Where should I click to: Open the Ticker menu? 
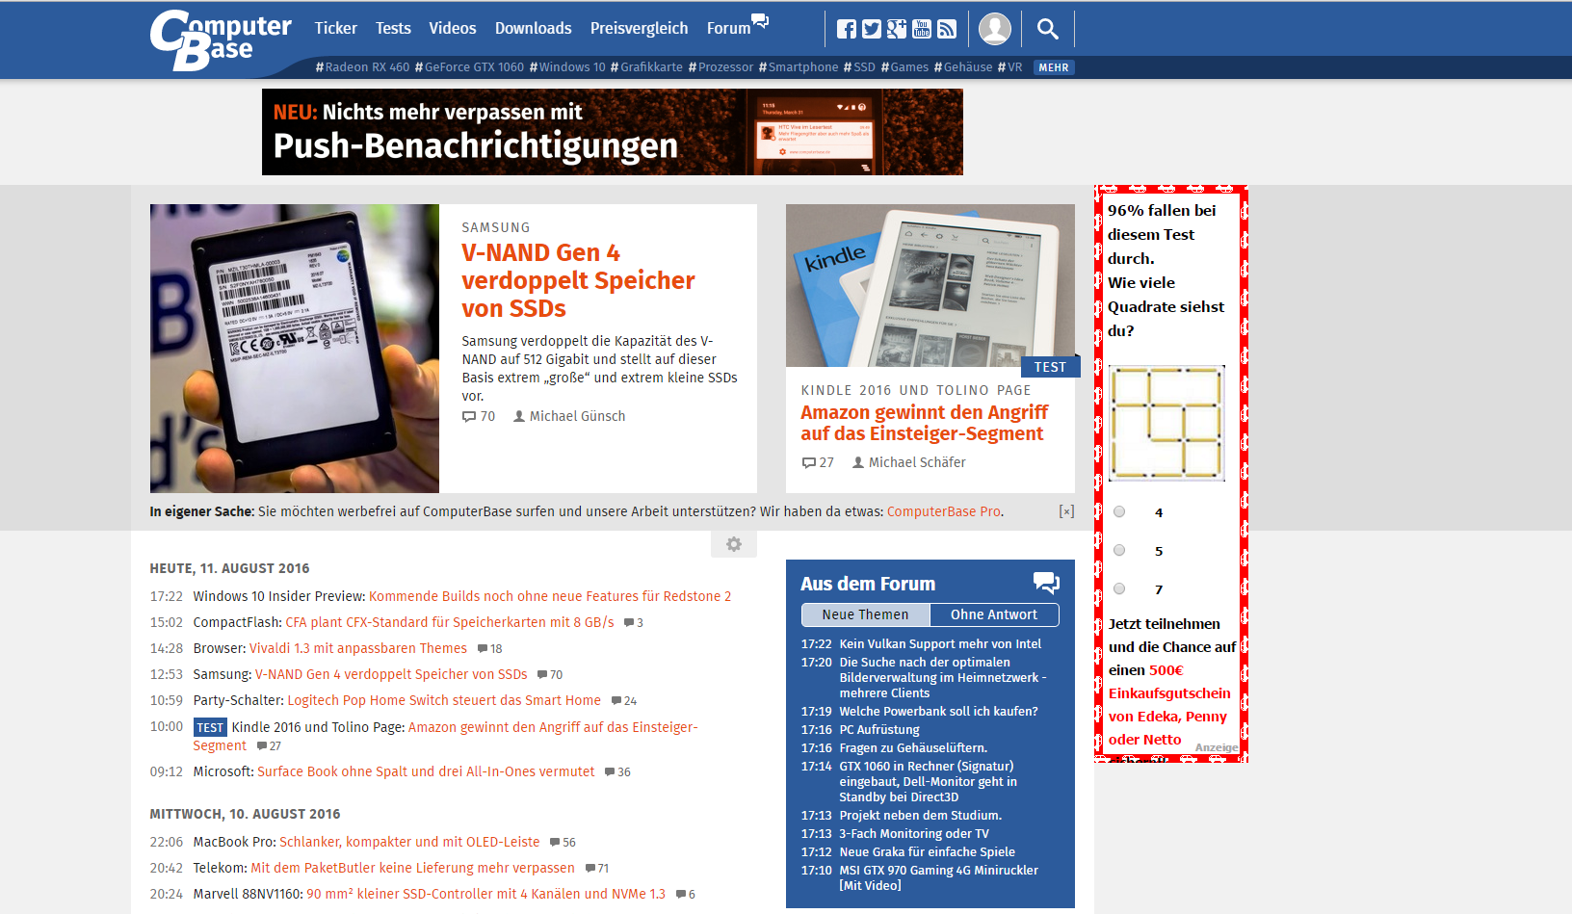(x=335, y=28)
